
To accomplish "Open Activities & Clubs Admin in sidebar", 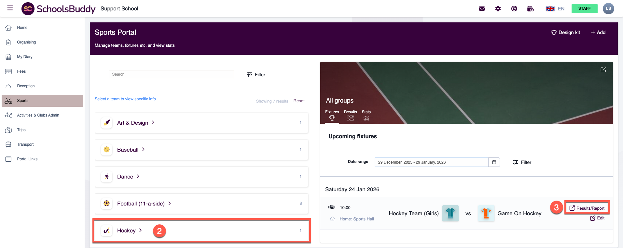I will tap(38, 115).
